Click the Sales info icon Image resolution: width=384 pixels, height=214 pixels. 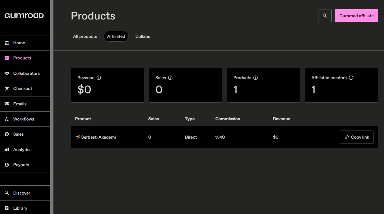click(170, 78)
